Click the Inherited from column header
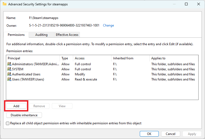 130,58
